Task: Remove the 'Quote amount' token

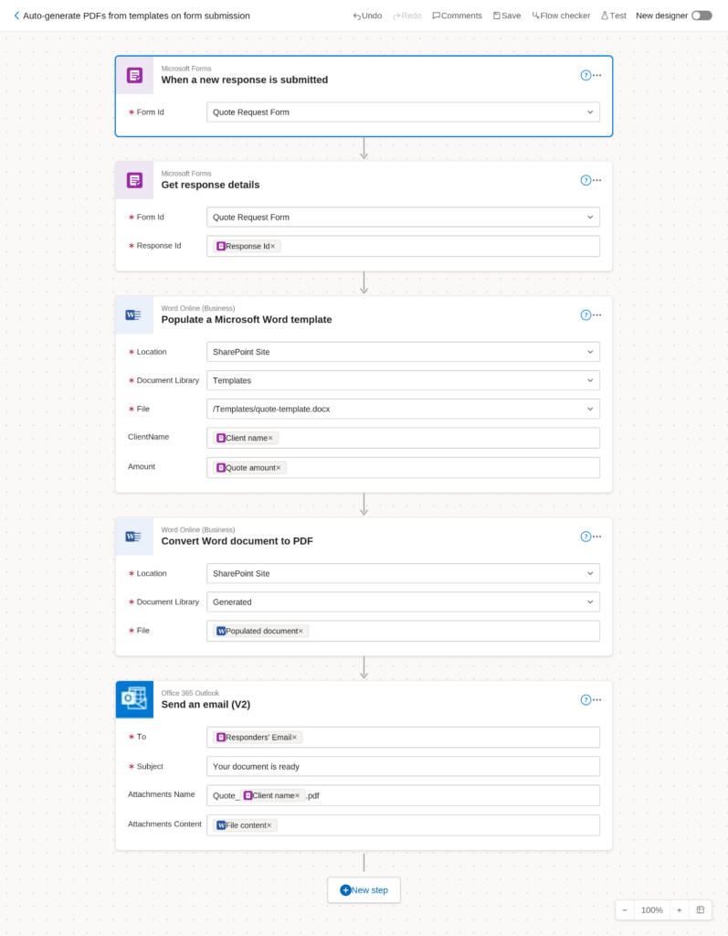Action: tap(278, 468)
